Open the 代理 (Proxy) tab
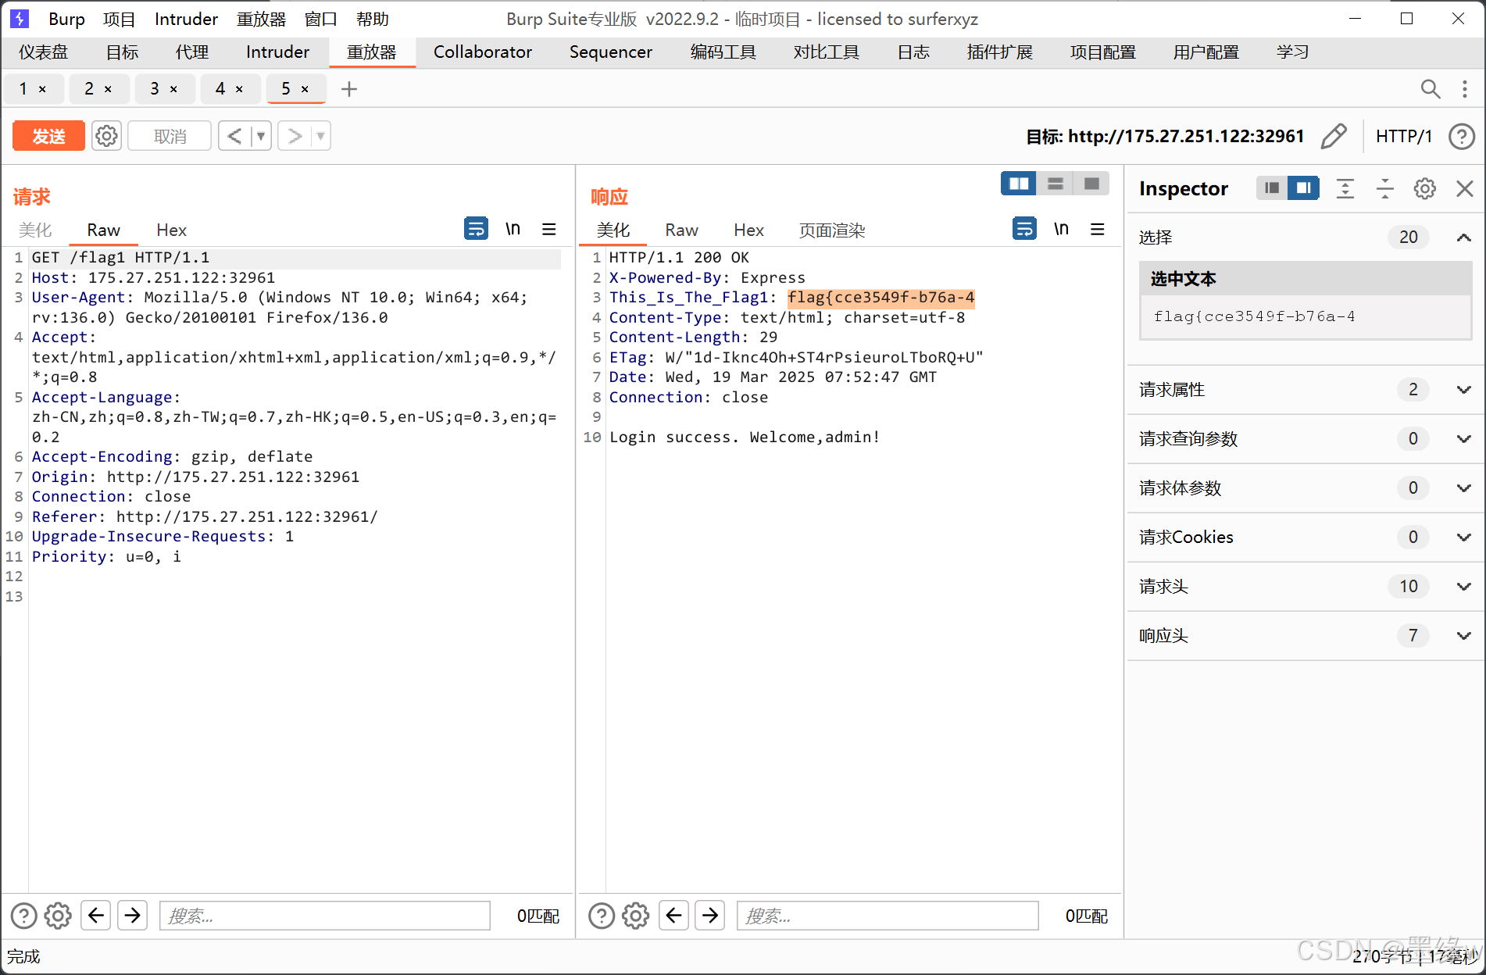The image size is (1486, 975). 192,52
